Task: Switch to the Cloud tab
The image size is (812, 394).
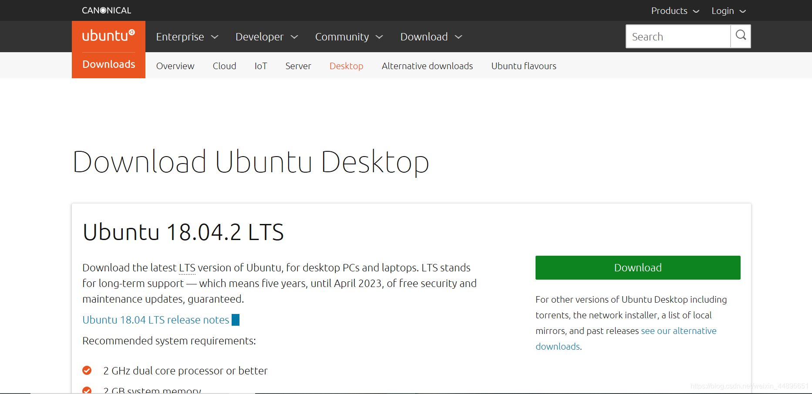Action: (224, 66)
